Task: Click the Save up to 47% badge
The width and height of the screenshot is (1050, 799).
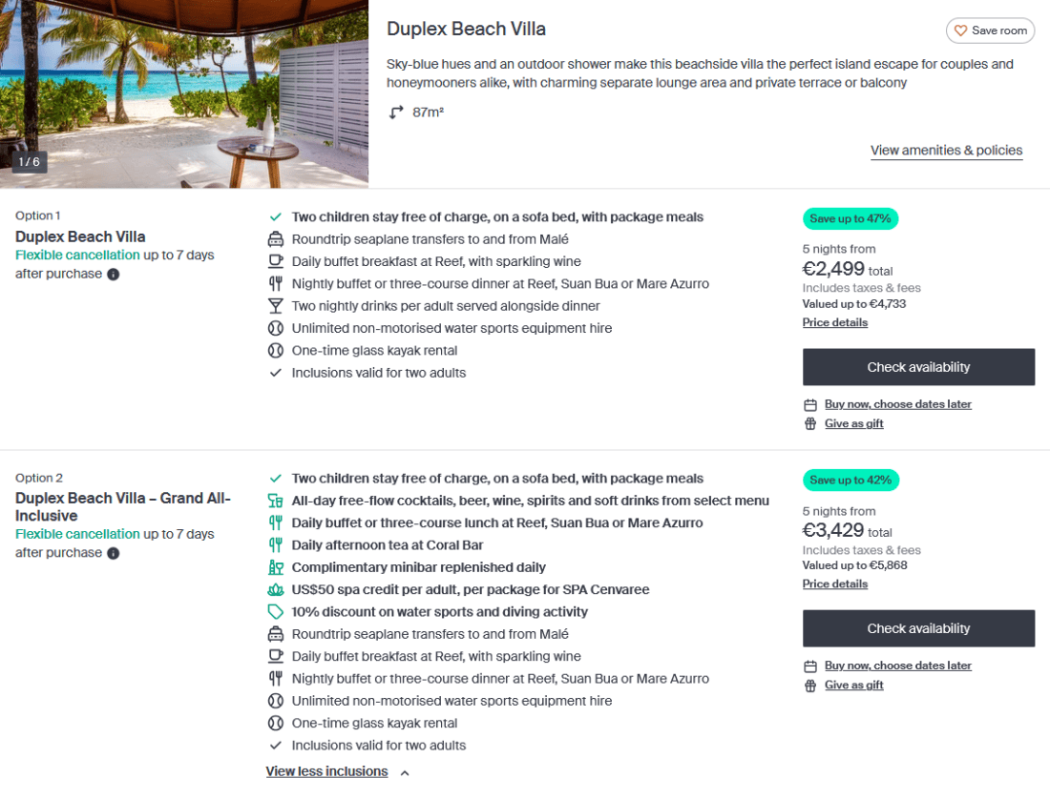Action: (x=850, y=218)
